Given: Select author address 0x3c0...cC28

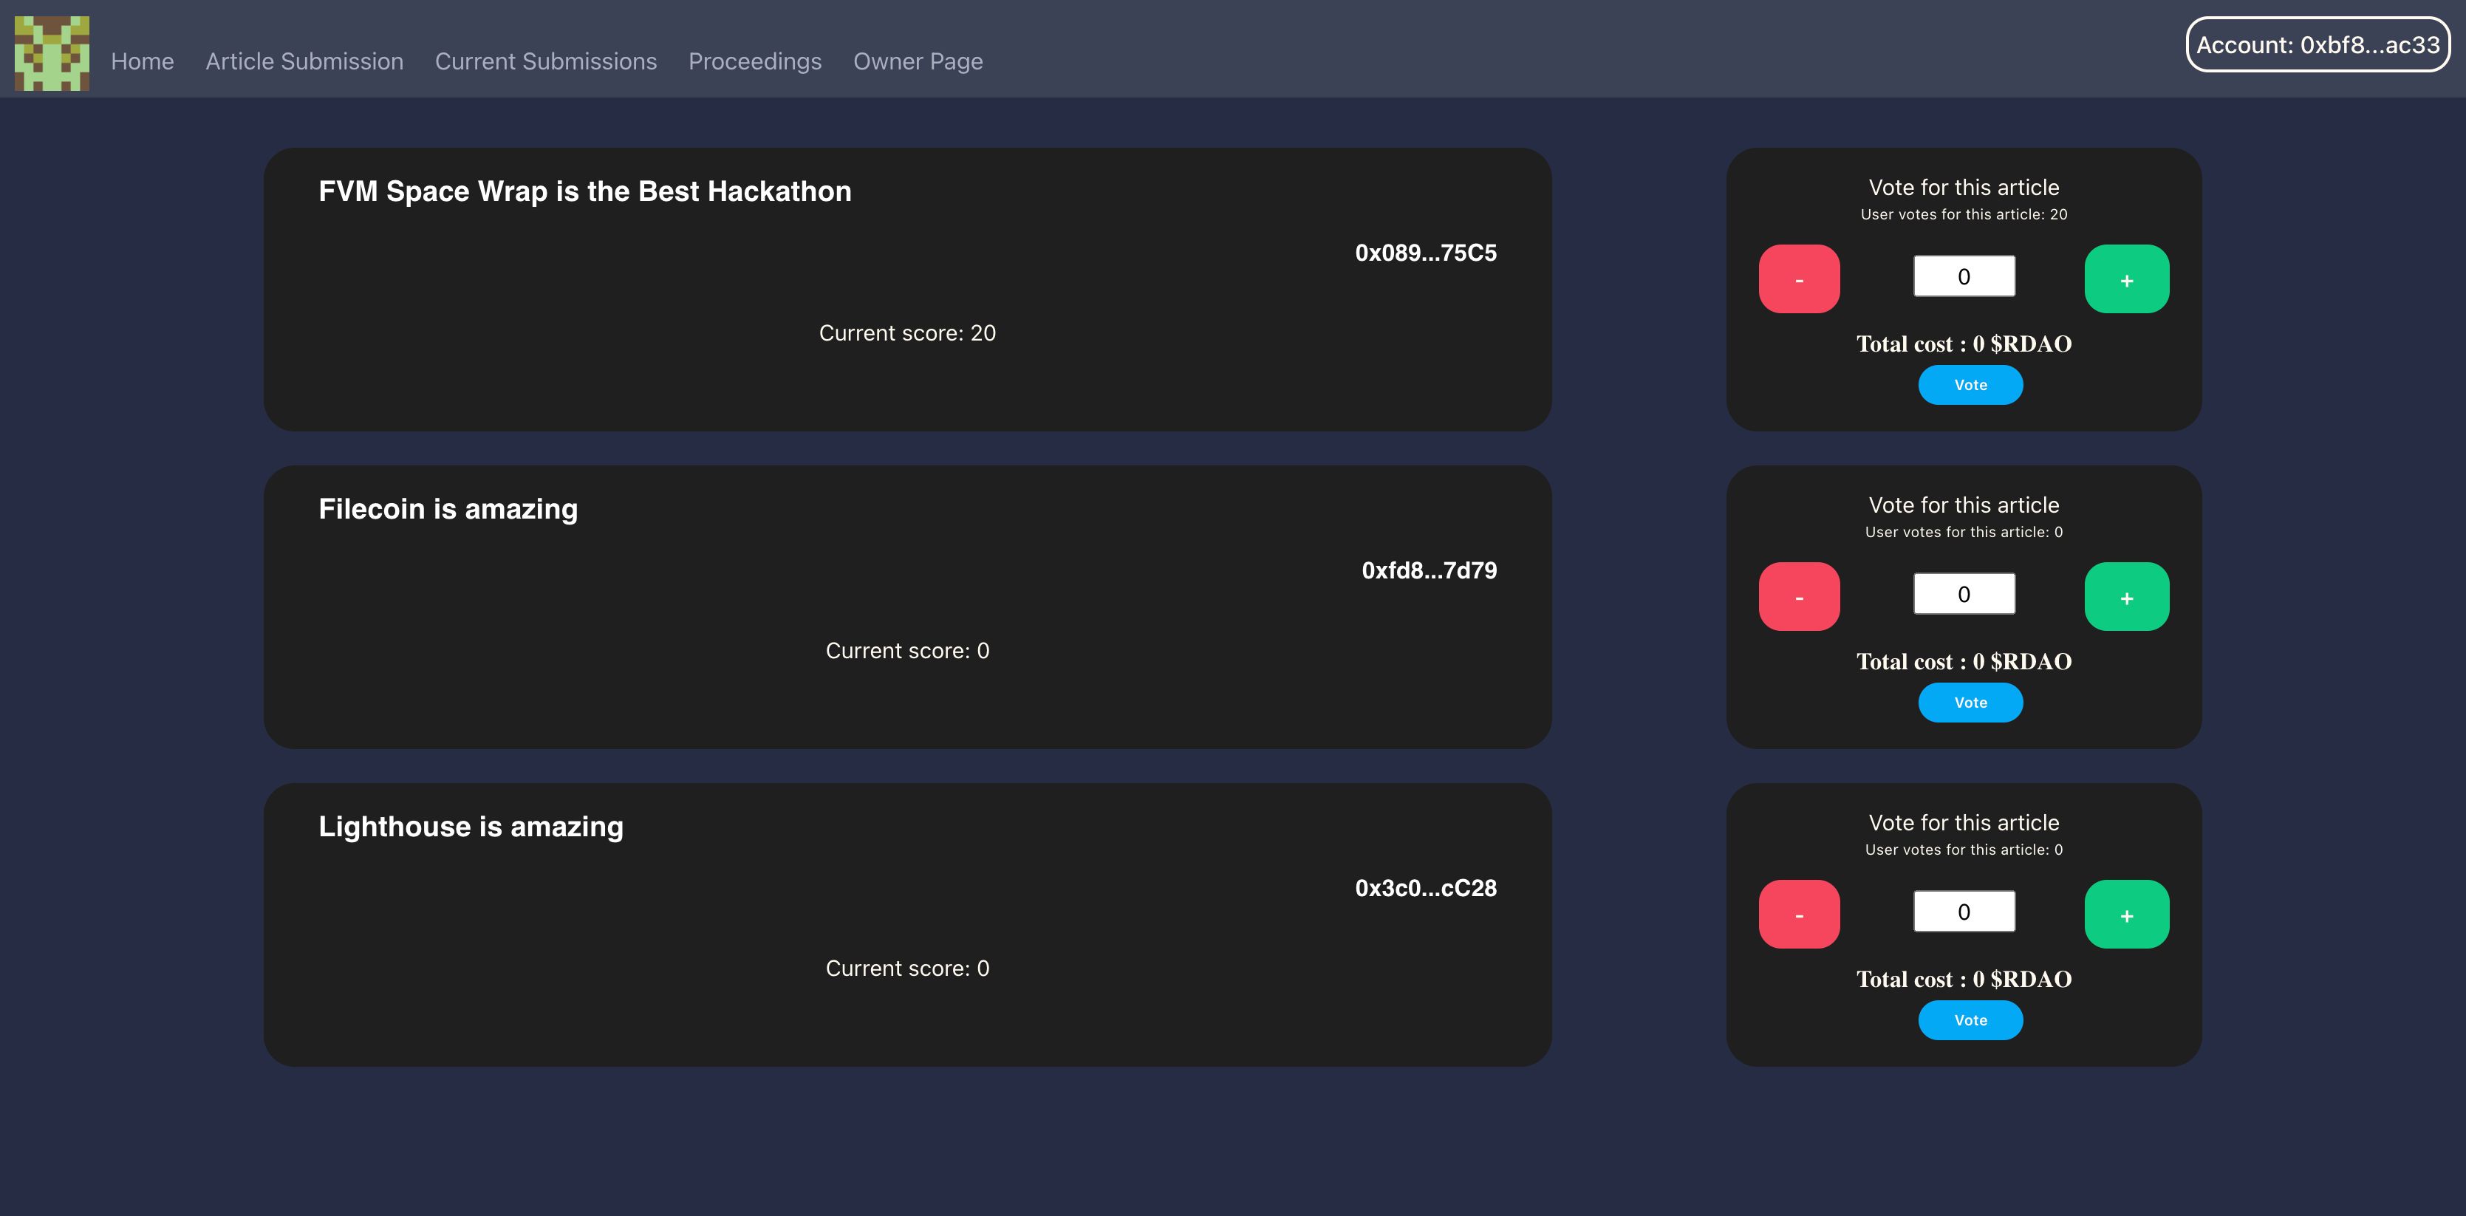Looking at the screenshot, I should pos(1425,889).
